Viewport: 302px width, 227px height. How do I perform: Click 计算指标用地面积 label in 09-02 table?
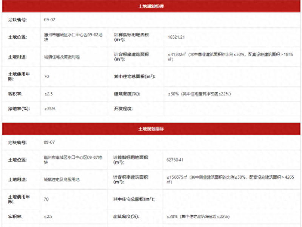(x=131, y=37)
